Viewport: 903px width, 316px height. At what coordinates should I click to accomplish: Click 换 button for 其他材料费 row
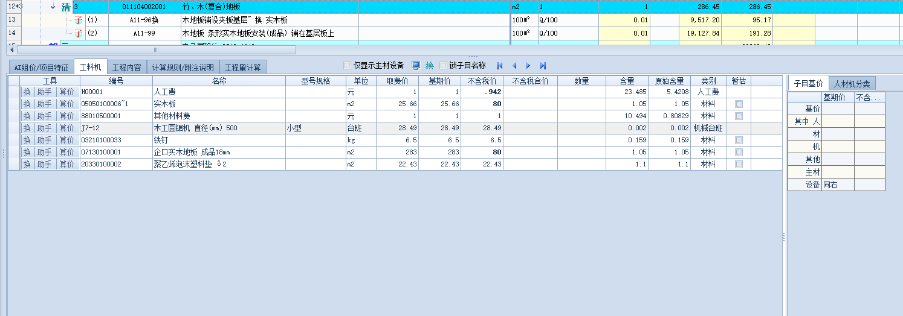click(x=27, y=116)
